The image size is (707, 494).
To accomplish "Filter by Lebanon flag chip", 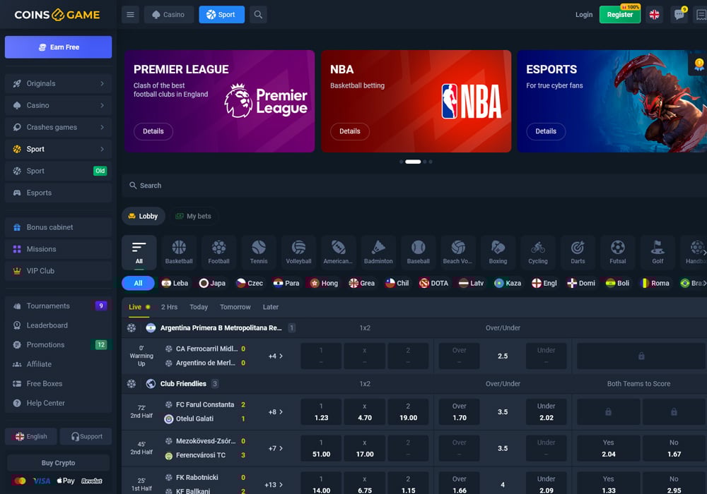I will click(175, 283).
